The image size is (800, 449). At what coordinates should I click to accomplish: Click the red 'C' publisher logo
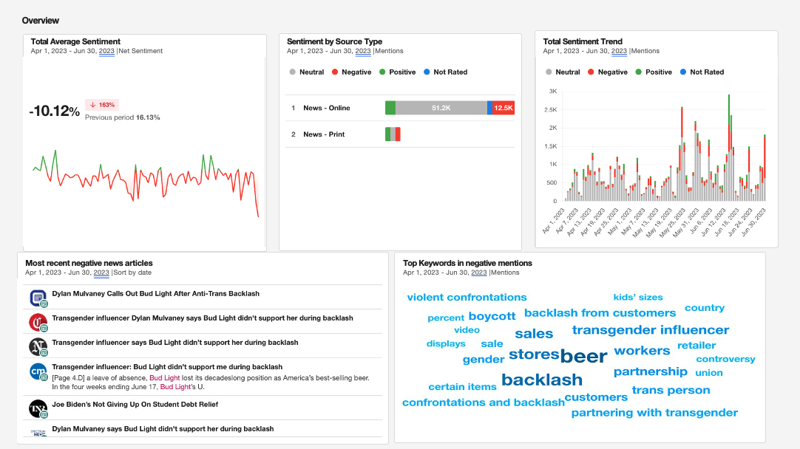tap(38, 321)
